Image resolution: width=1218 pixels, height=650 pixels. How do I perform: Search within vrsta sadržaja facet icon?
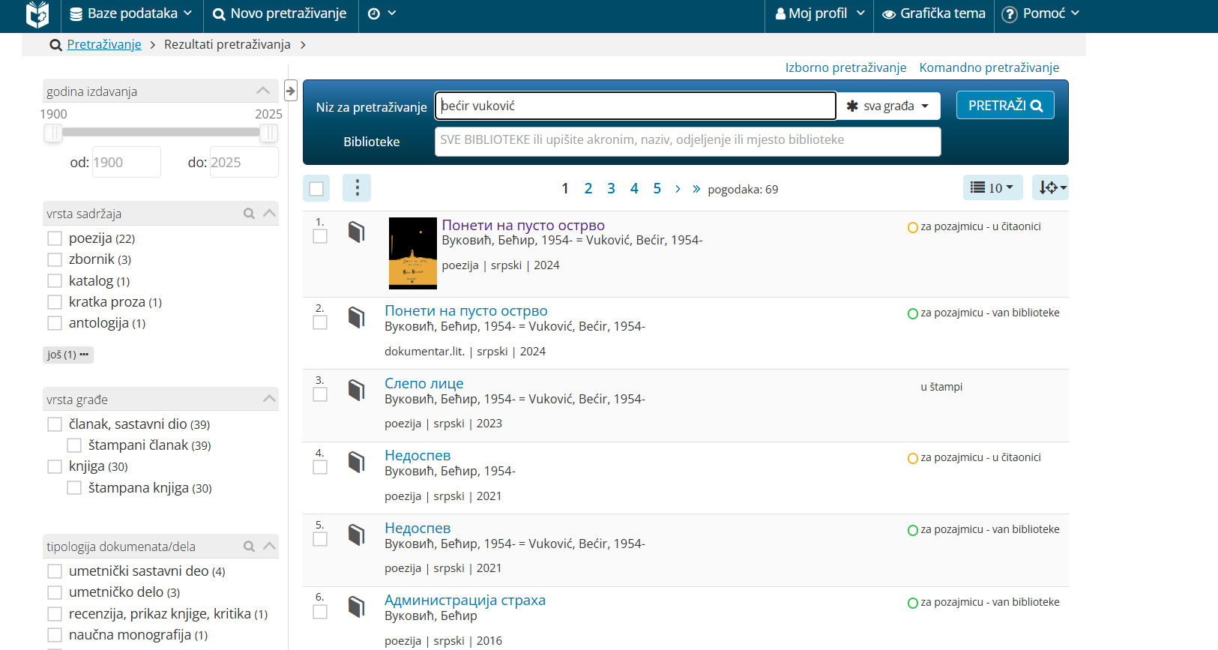pyautogui.click(x=249, y=214)
